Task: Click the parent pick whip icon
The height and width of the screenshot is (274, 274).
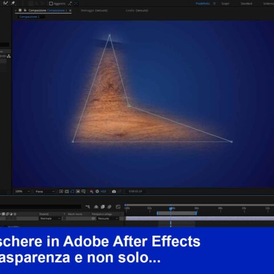Action: [93, 219]
